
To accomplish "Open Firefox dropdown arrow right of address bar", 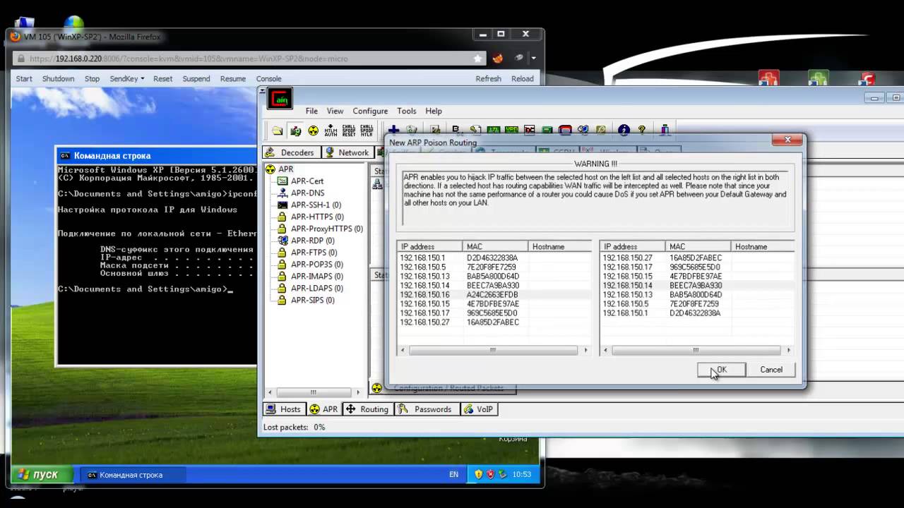I will click(x=534, y=59).
